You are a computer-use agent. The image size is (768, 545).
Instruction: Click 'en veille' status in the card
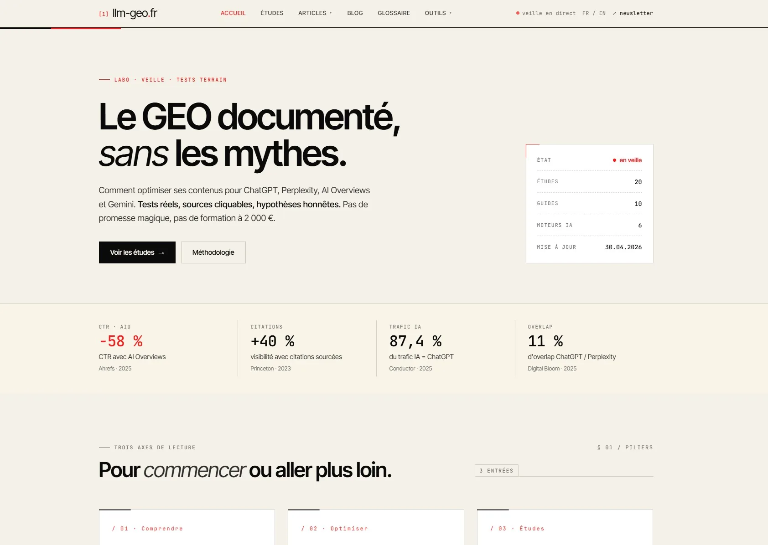(627, 160)
